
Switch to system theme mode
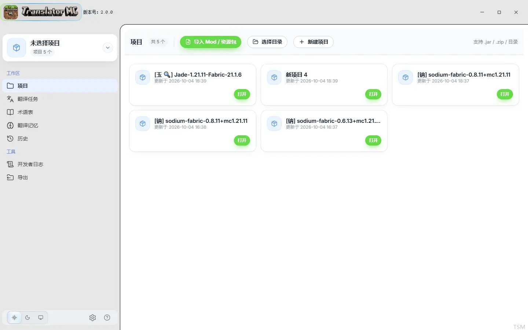tap(41, 318)
